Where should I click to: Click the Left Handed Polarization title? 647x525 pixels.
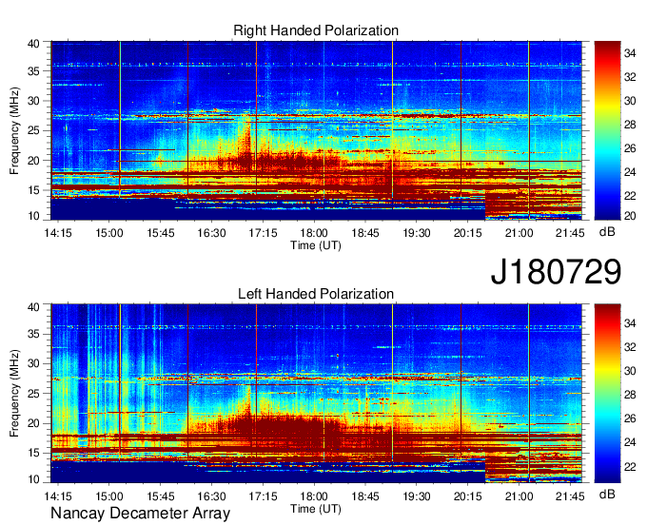coord(316,294)
